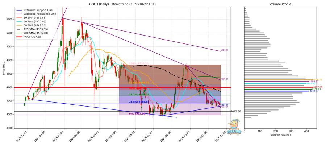This screenshot has height=145, width=326.
Task: Click the 'Volume (scaled)' axis label
Action: click(280, 135)
